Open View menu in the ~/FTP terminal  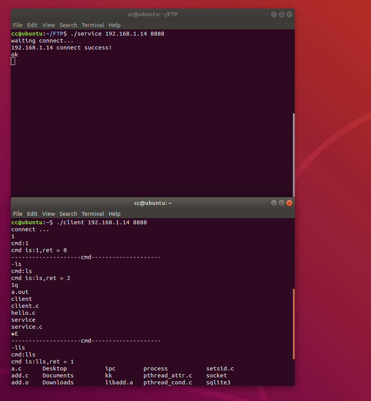[x=49, y=25]
